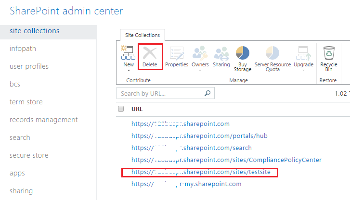
Task: Open the Recycle Bin
Action: click(328, 59)
